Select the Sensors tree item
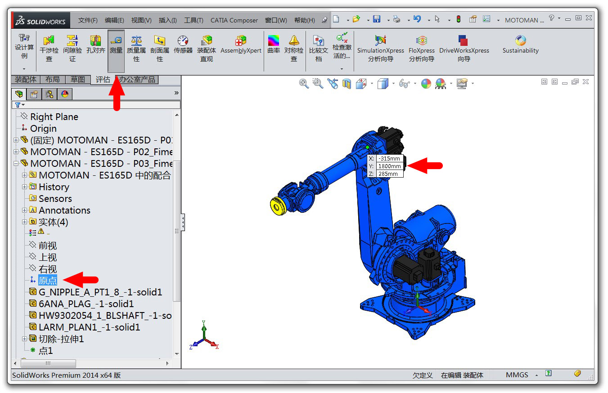The width and height of the screenshot is (608, 393). [x=55, y=199]
